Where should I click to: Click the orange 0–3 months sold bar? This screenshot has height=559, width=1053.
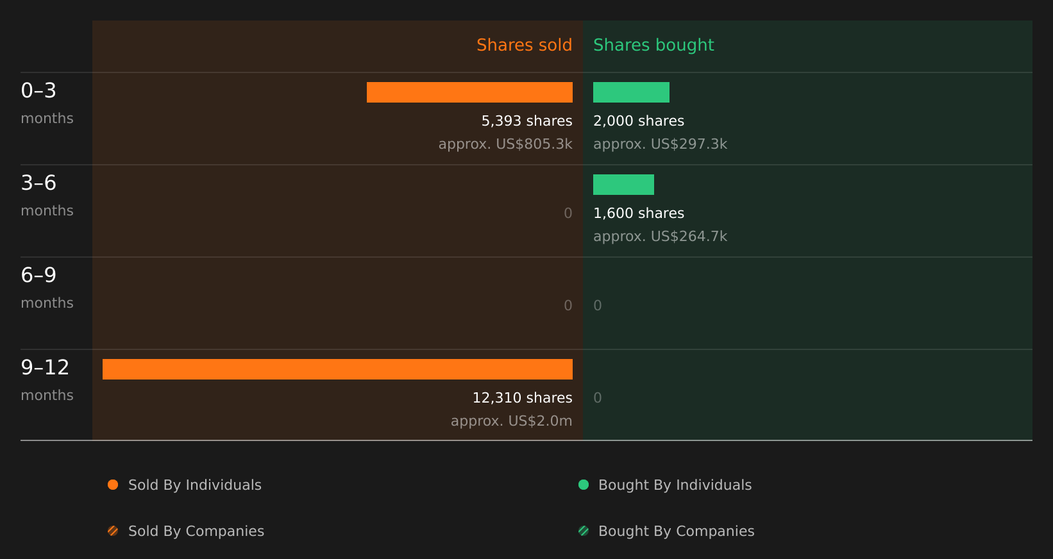469,92
